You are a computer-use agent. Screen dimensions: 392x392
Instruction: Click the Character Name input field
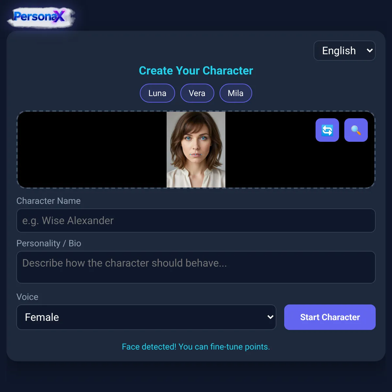point(196,220)
